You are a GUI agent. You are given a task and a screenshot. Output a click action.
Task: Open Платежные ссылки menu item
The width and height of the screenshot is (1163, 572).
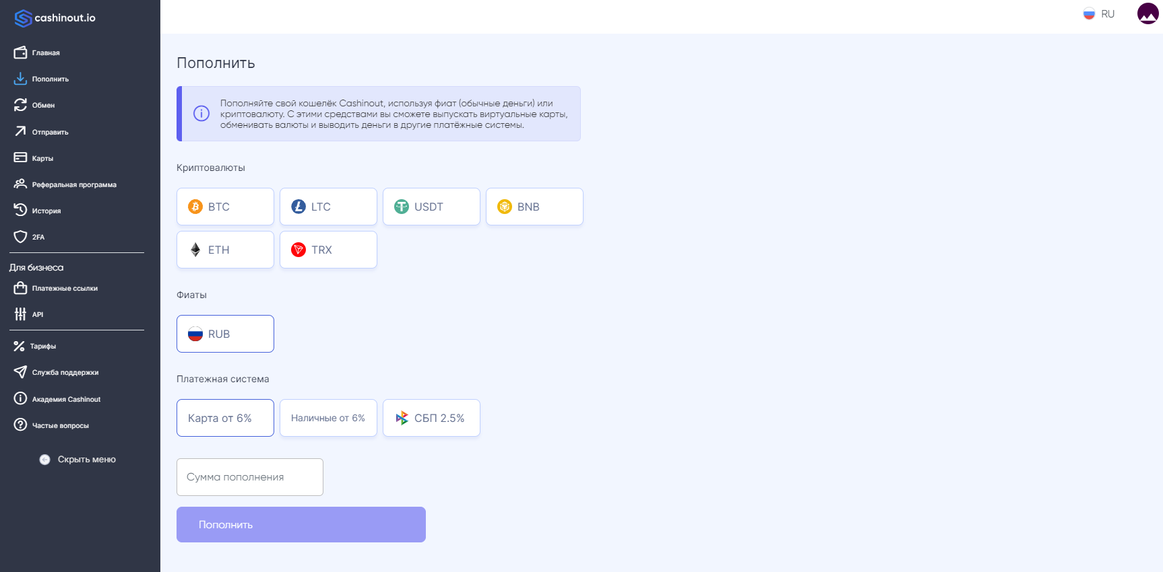pos(65,288)
